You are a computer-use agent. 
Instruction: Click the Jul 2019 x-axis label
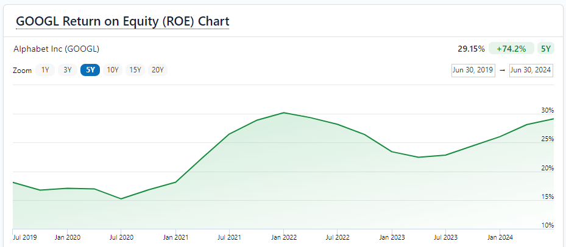click(x=24, y=238)
